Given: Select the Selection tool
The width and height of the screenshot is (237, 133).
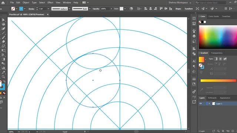Looking at the screenshot, I should (3, 20).
